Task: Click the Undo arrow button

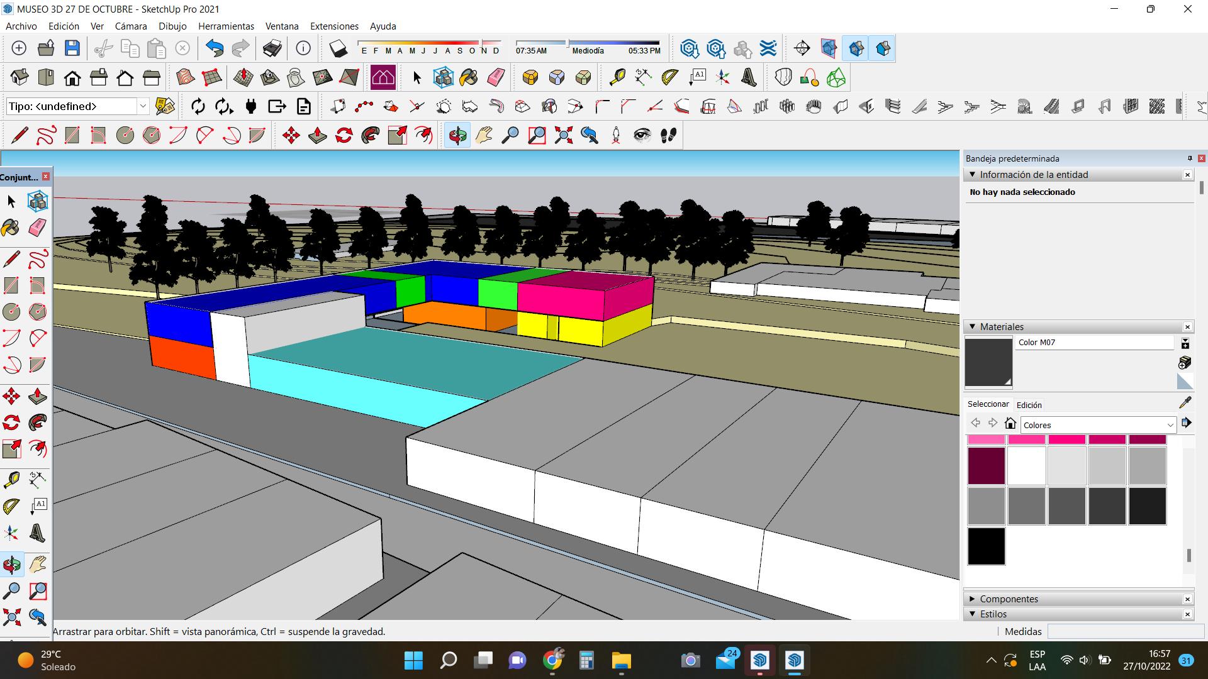Action: [x=215, y=48]
